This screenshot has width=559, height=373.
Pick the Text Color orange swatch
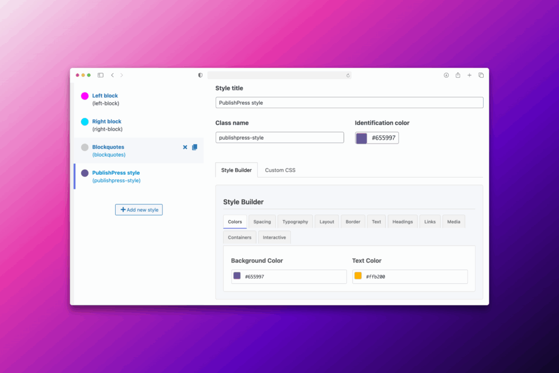[x=358, y=276]
